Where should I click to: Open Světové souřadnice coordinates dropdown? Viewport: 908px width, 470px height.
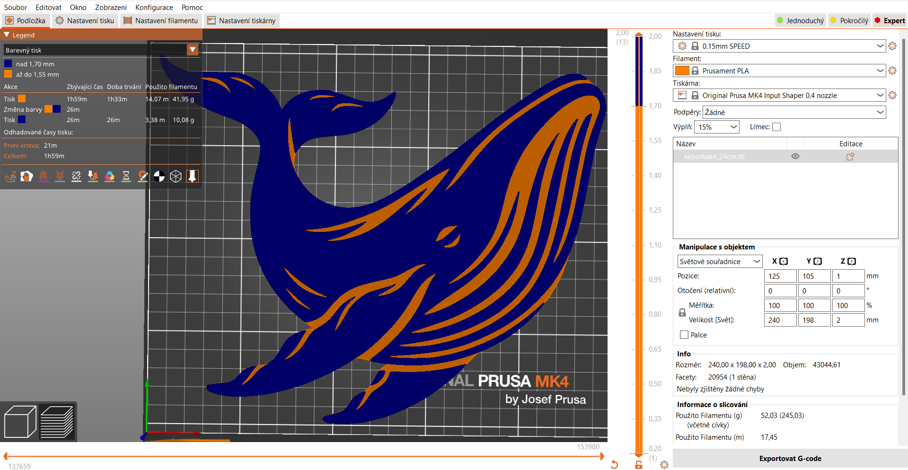coord(720,261)
